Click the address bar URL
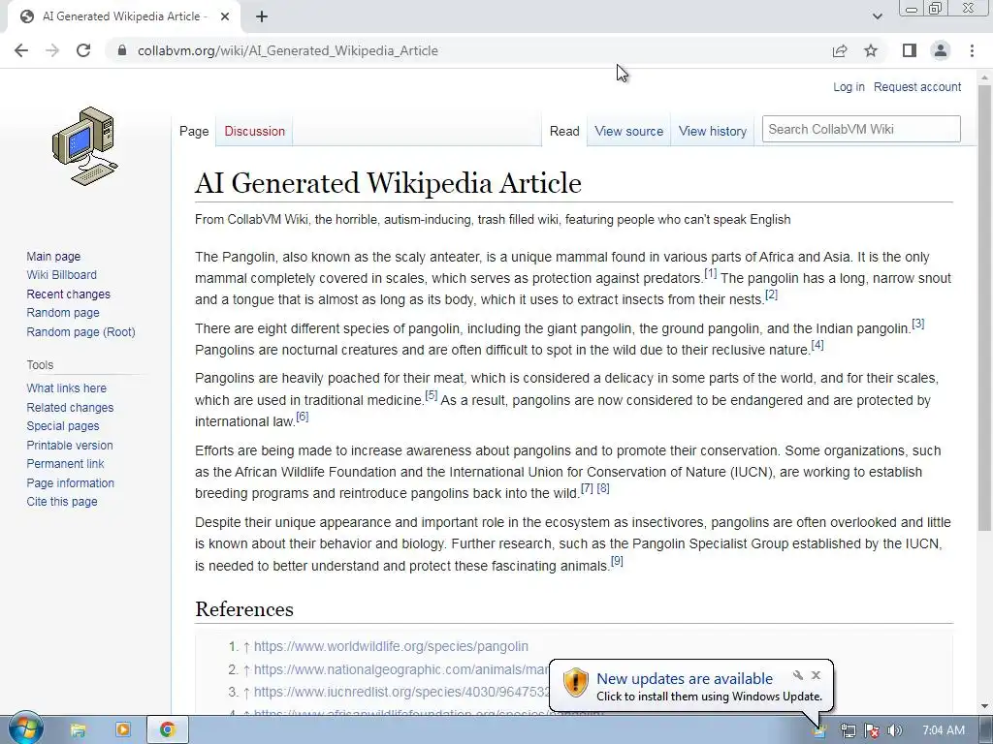993x744 pixels. (287, 50)
